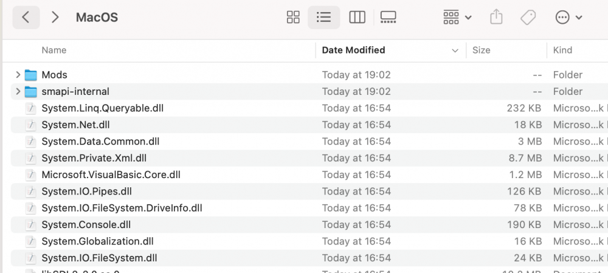Select the System.IO.FileSystem.DriveInfo.dll row

[122, 208]
